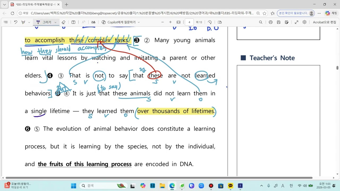Add this page to favorites star

264,13
